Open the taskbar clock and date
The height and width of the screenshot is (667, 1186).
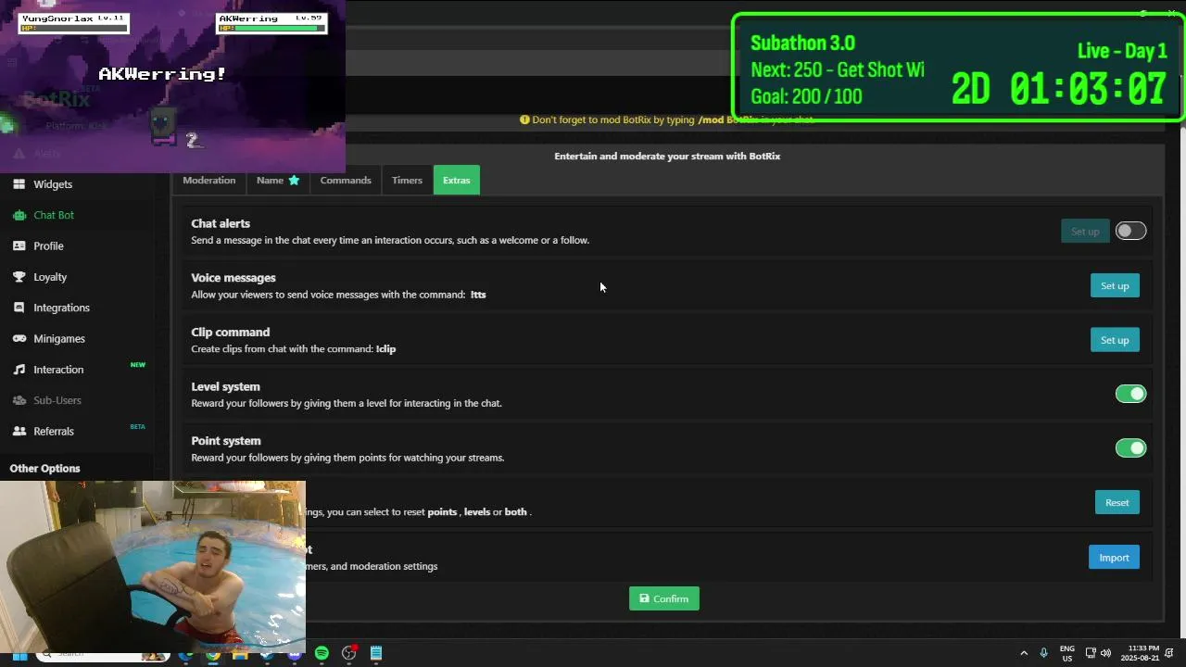(x=1140, y=653)
